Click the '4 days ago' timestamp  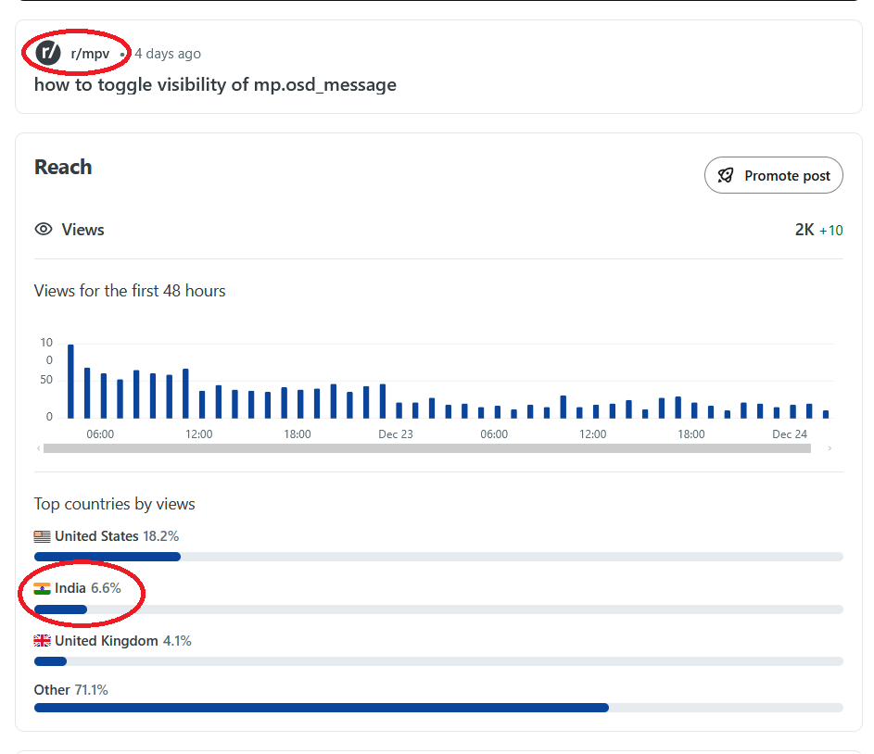[x=168, y=54]
